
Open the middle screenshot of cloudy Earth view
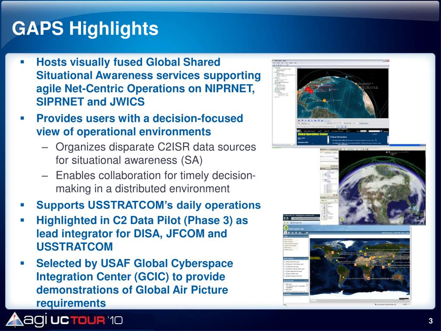[373, 184]
